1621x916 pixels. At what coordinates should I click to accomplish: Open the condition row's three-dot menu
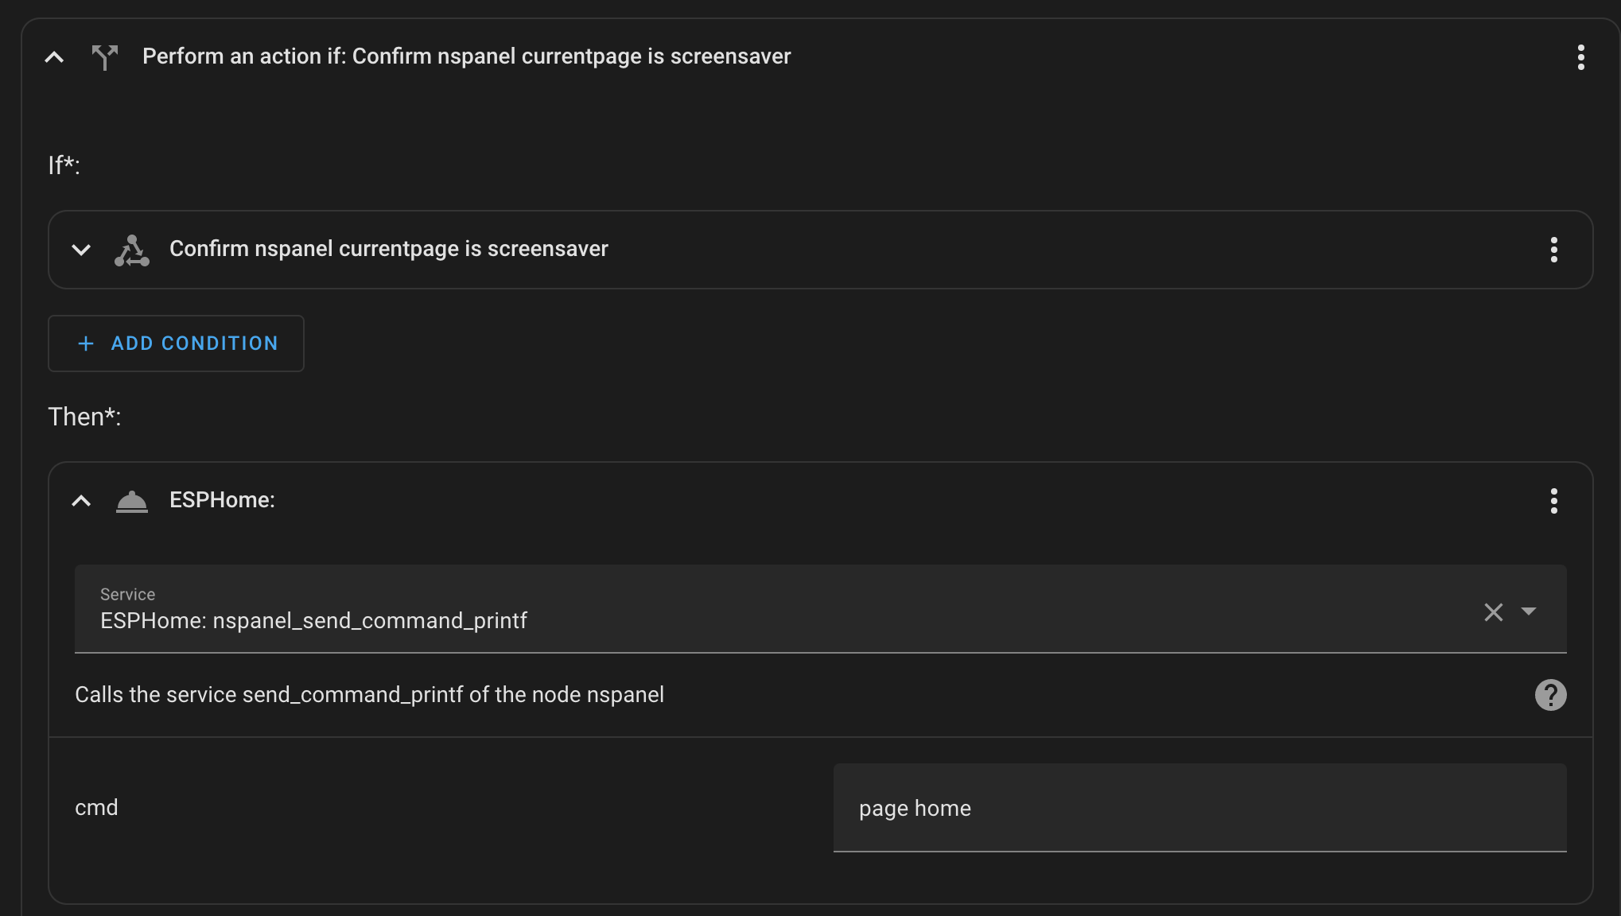pos(1553,249)
